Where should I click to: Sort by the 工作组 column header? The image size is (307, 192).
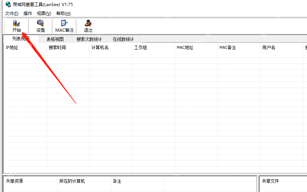(x=153, y=47)
